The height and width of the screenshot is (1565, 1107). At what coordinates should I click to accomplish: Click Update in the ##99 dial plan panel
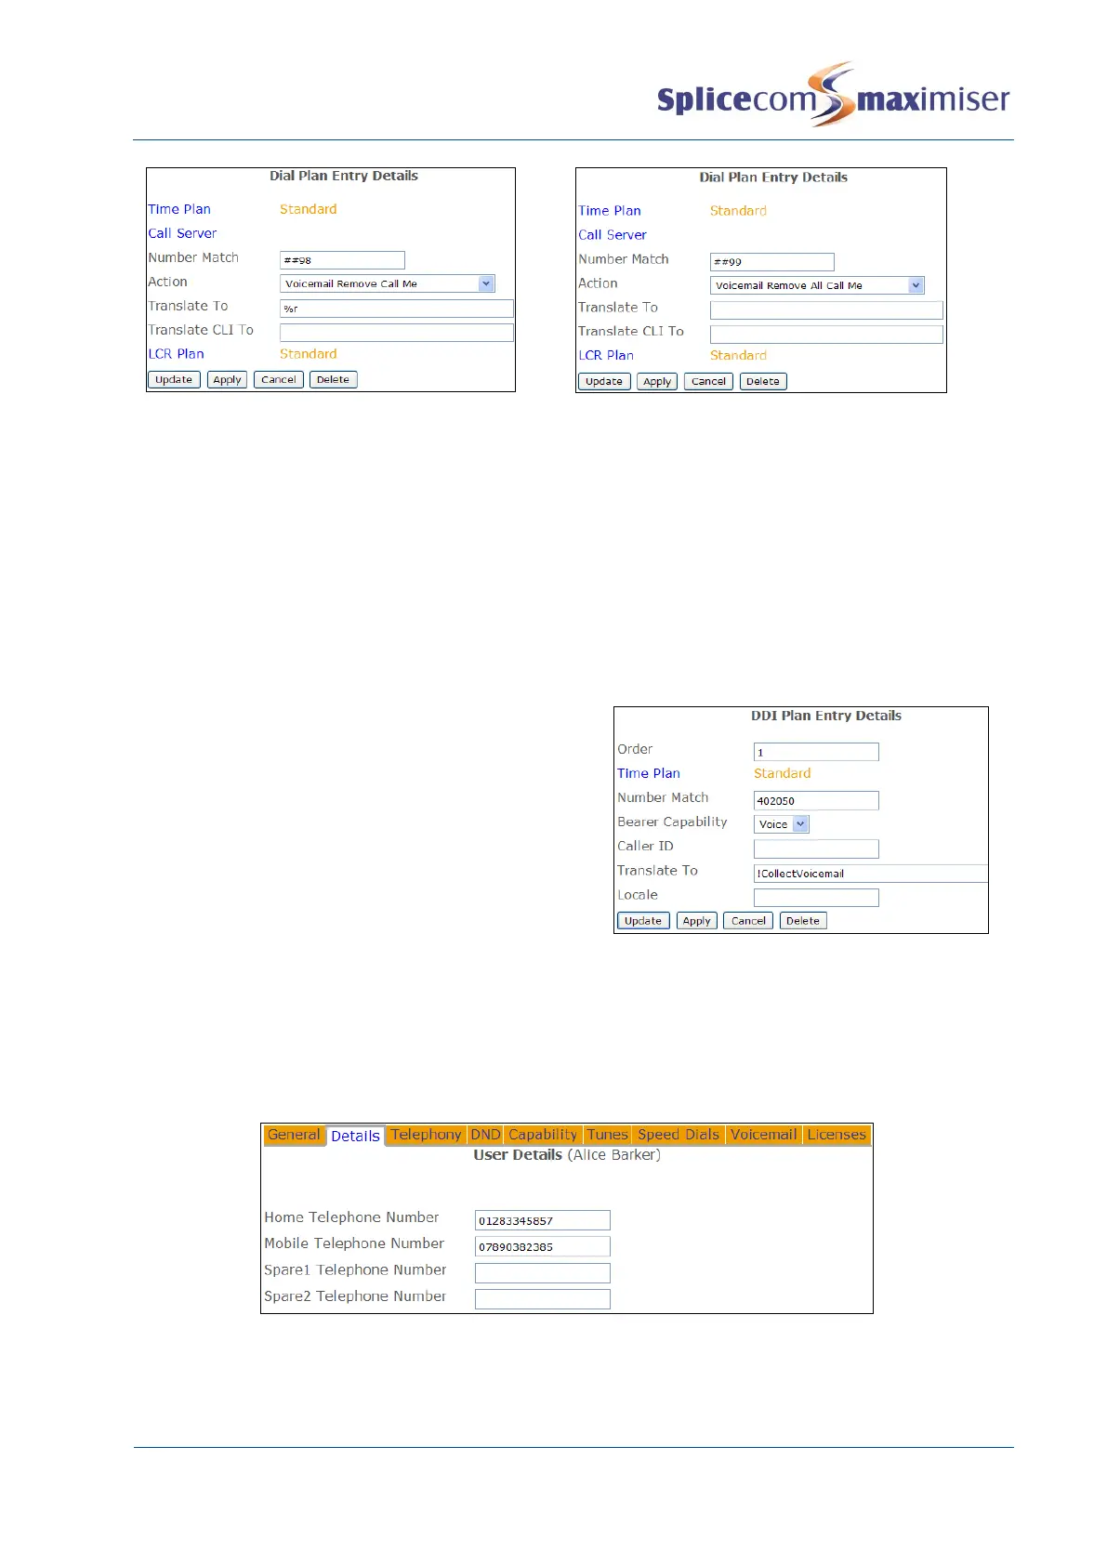click(604, 381)
